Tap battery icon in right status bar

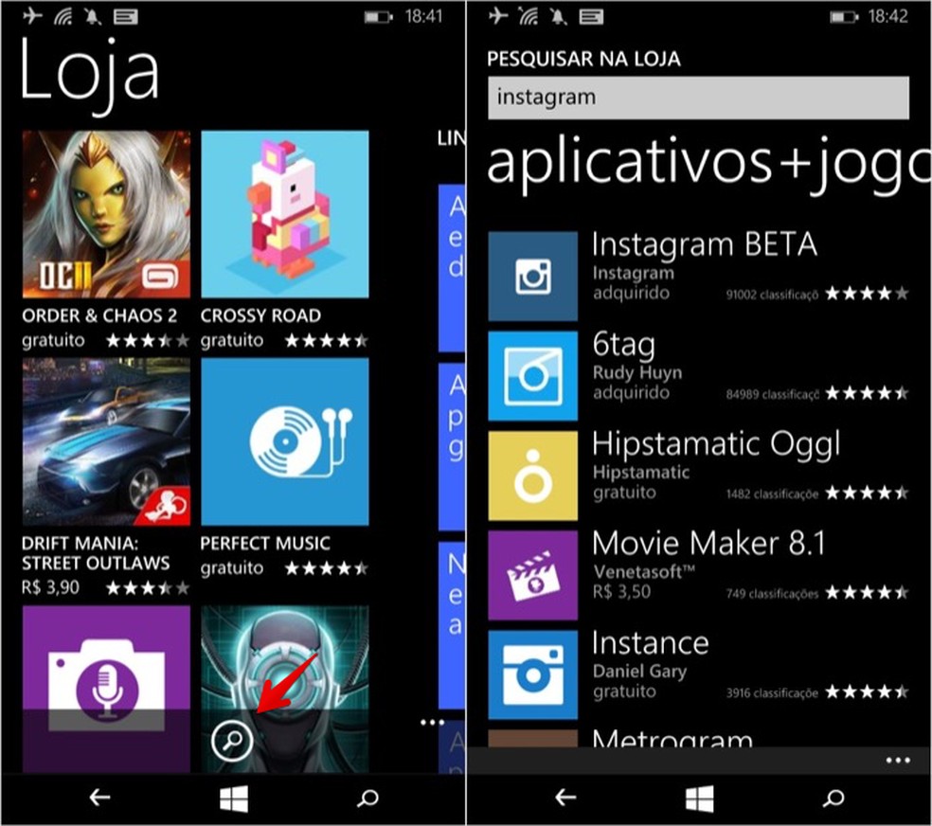point(844,17)
